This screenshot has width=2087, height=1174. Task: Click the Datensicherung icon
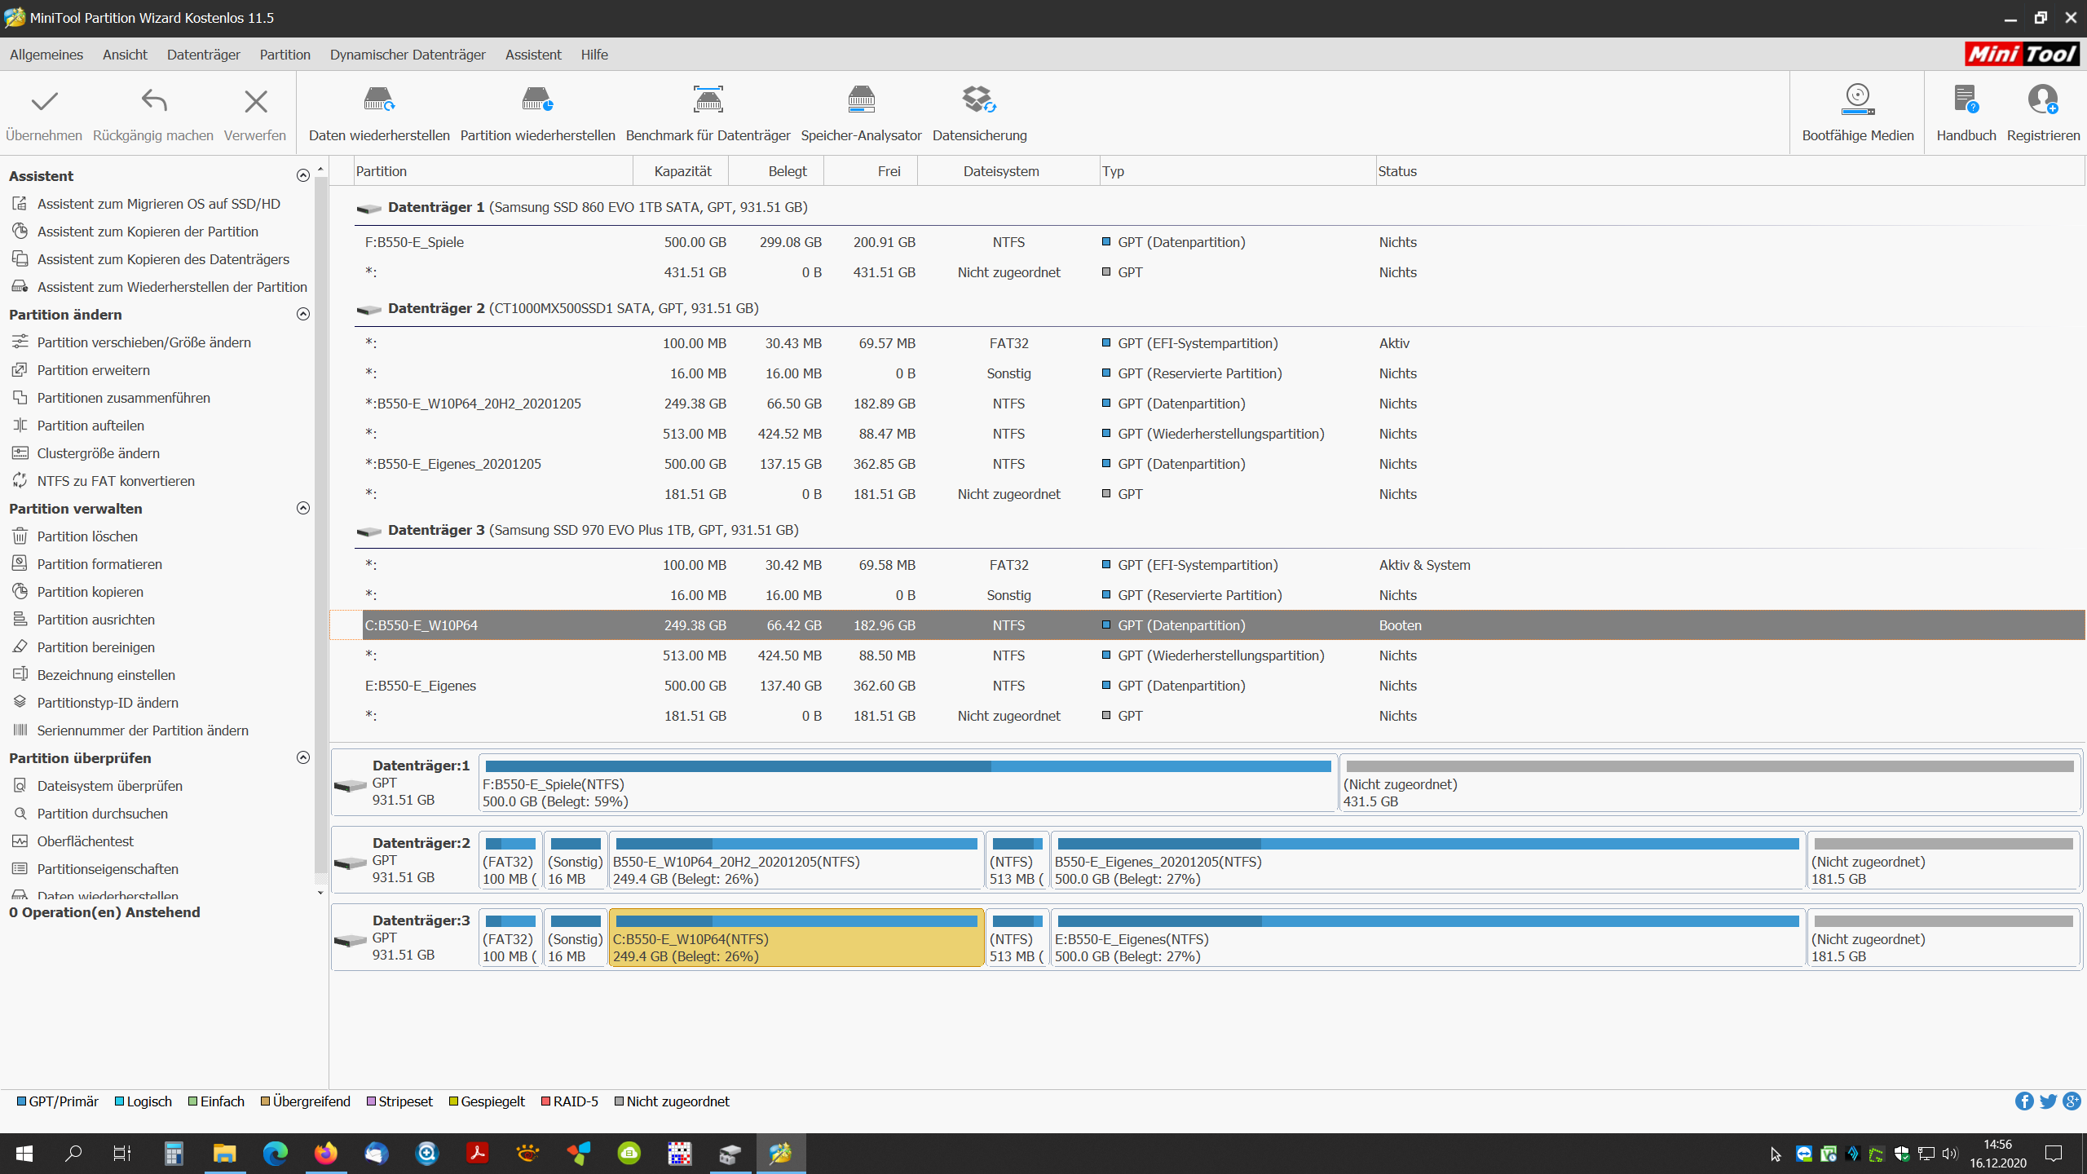979,101
